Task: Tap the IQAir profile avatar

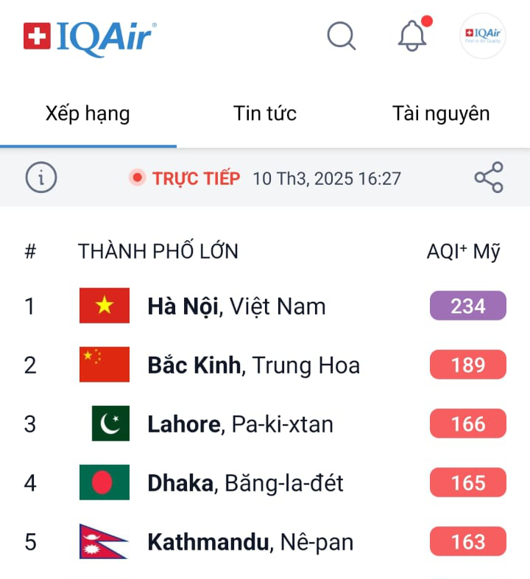Action: point(482,35)
